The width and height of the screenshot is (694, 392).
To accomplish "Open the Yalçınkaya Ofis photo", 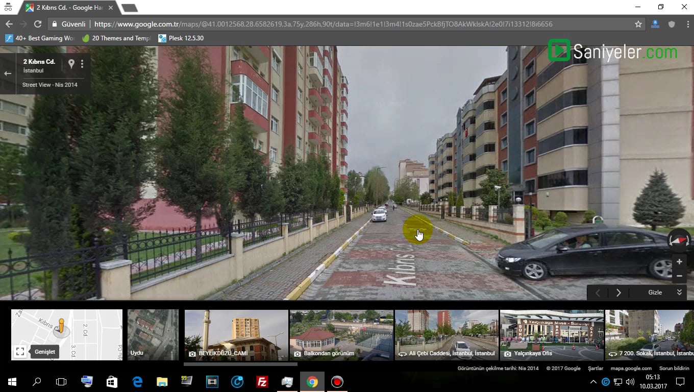I will pos(552,335).
